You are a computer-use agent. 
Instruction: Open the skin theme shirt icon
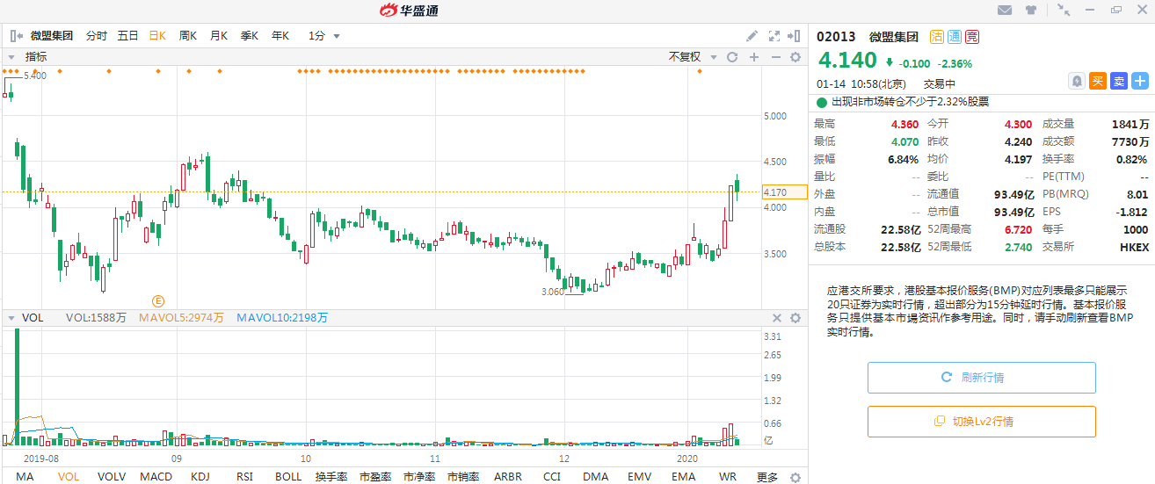1031,11
